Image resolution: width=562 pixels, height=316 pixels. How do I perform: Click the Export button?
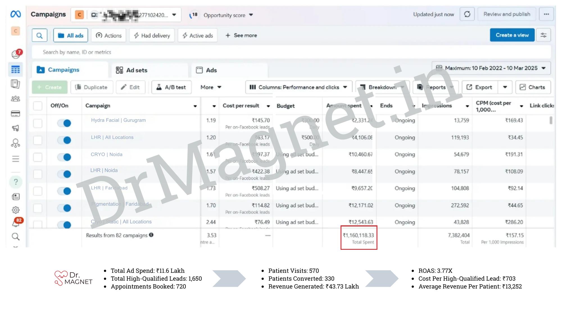pos(480,87)
